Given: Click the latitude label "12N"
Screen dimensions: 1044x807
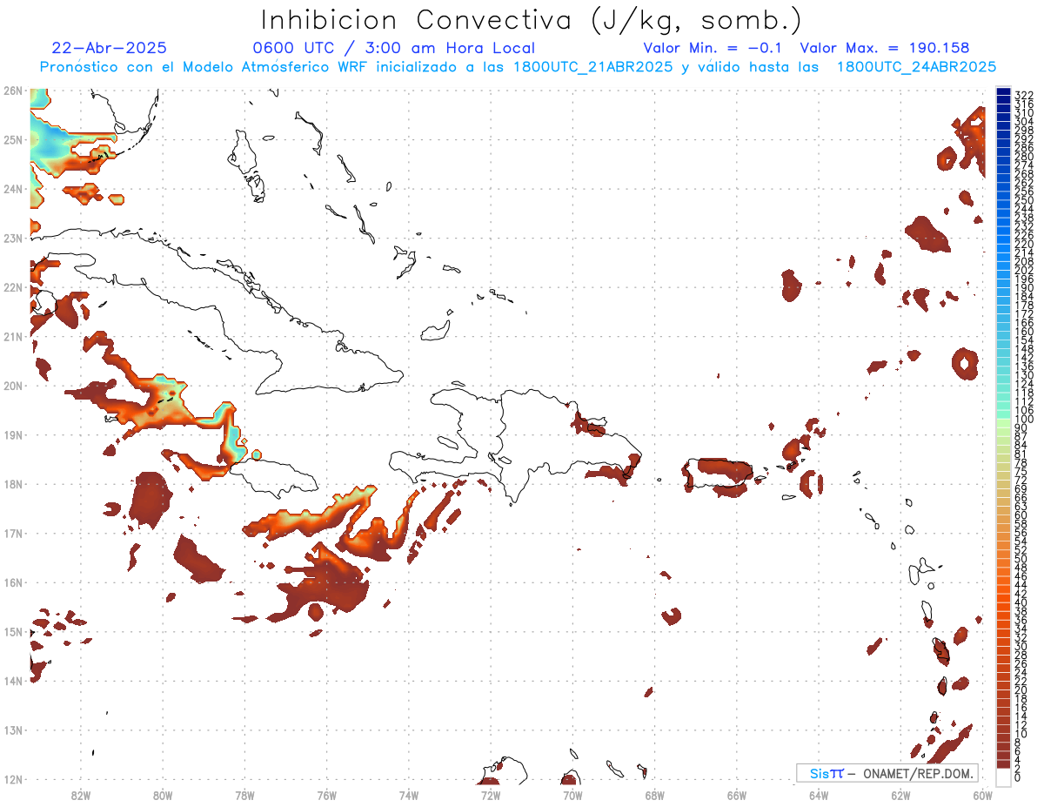Looking at the screenshot, I should tap(12, 779).
